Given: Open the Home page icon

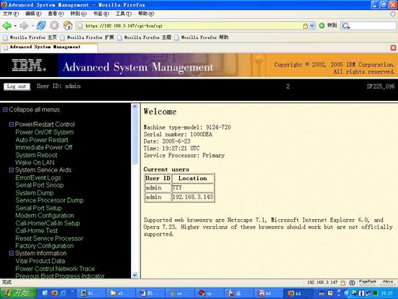Looking at the screenshot, I should (x=68, y=25).
